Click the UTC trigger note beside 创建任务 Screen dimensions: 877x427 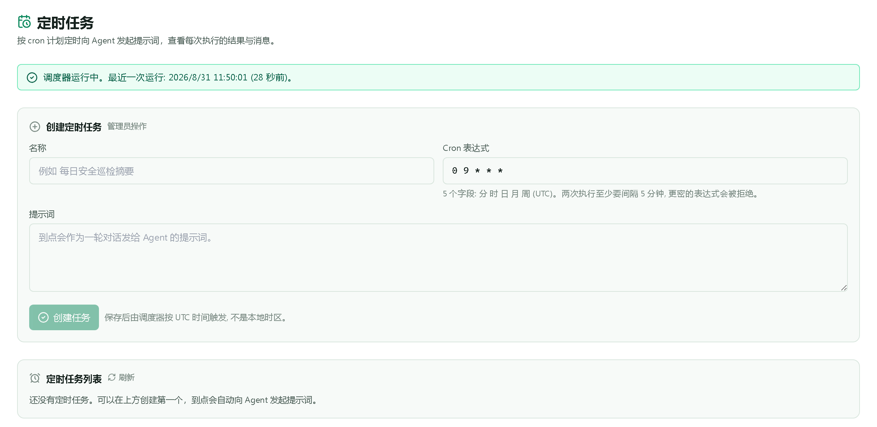196,317
